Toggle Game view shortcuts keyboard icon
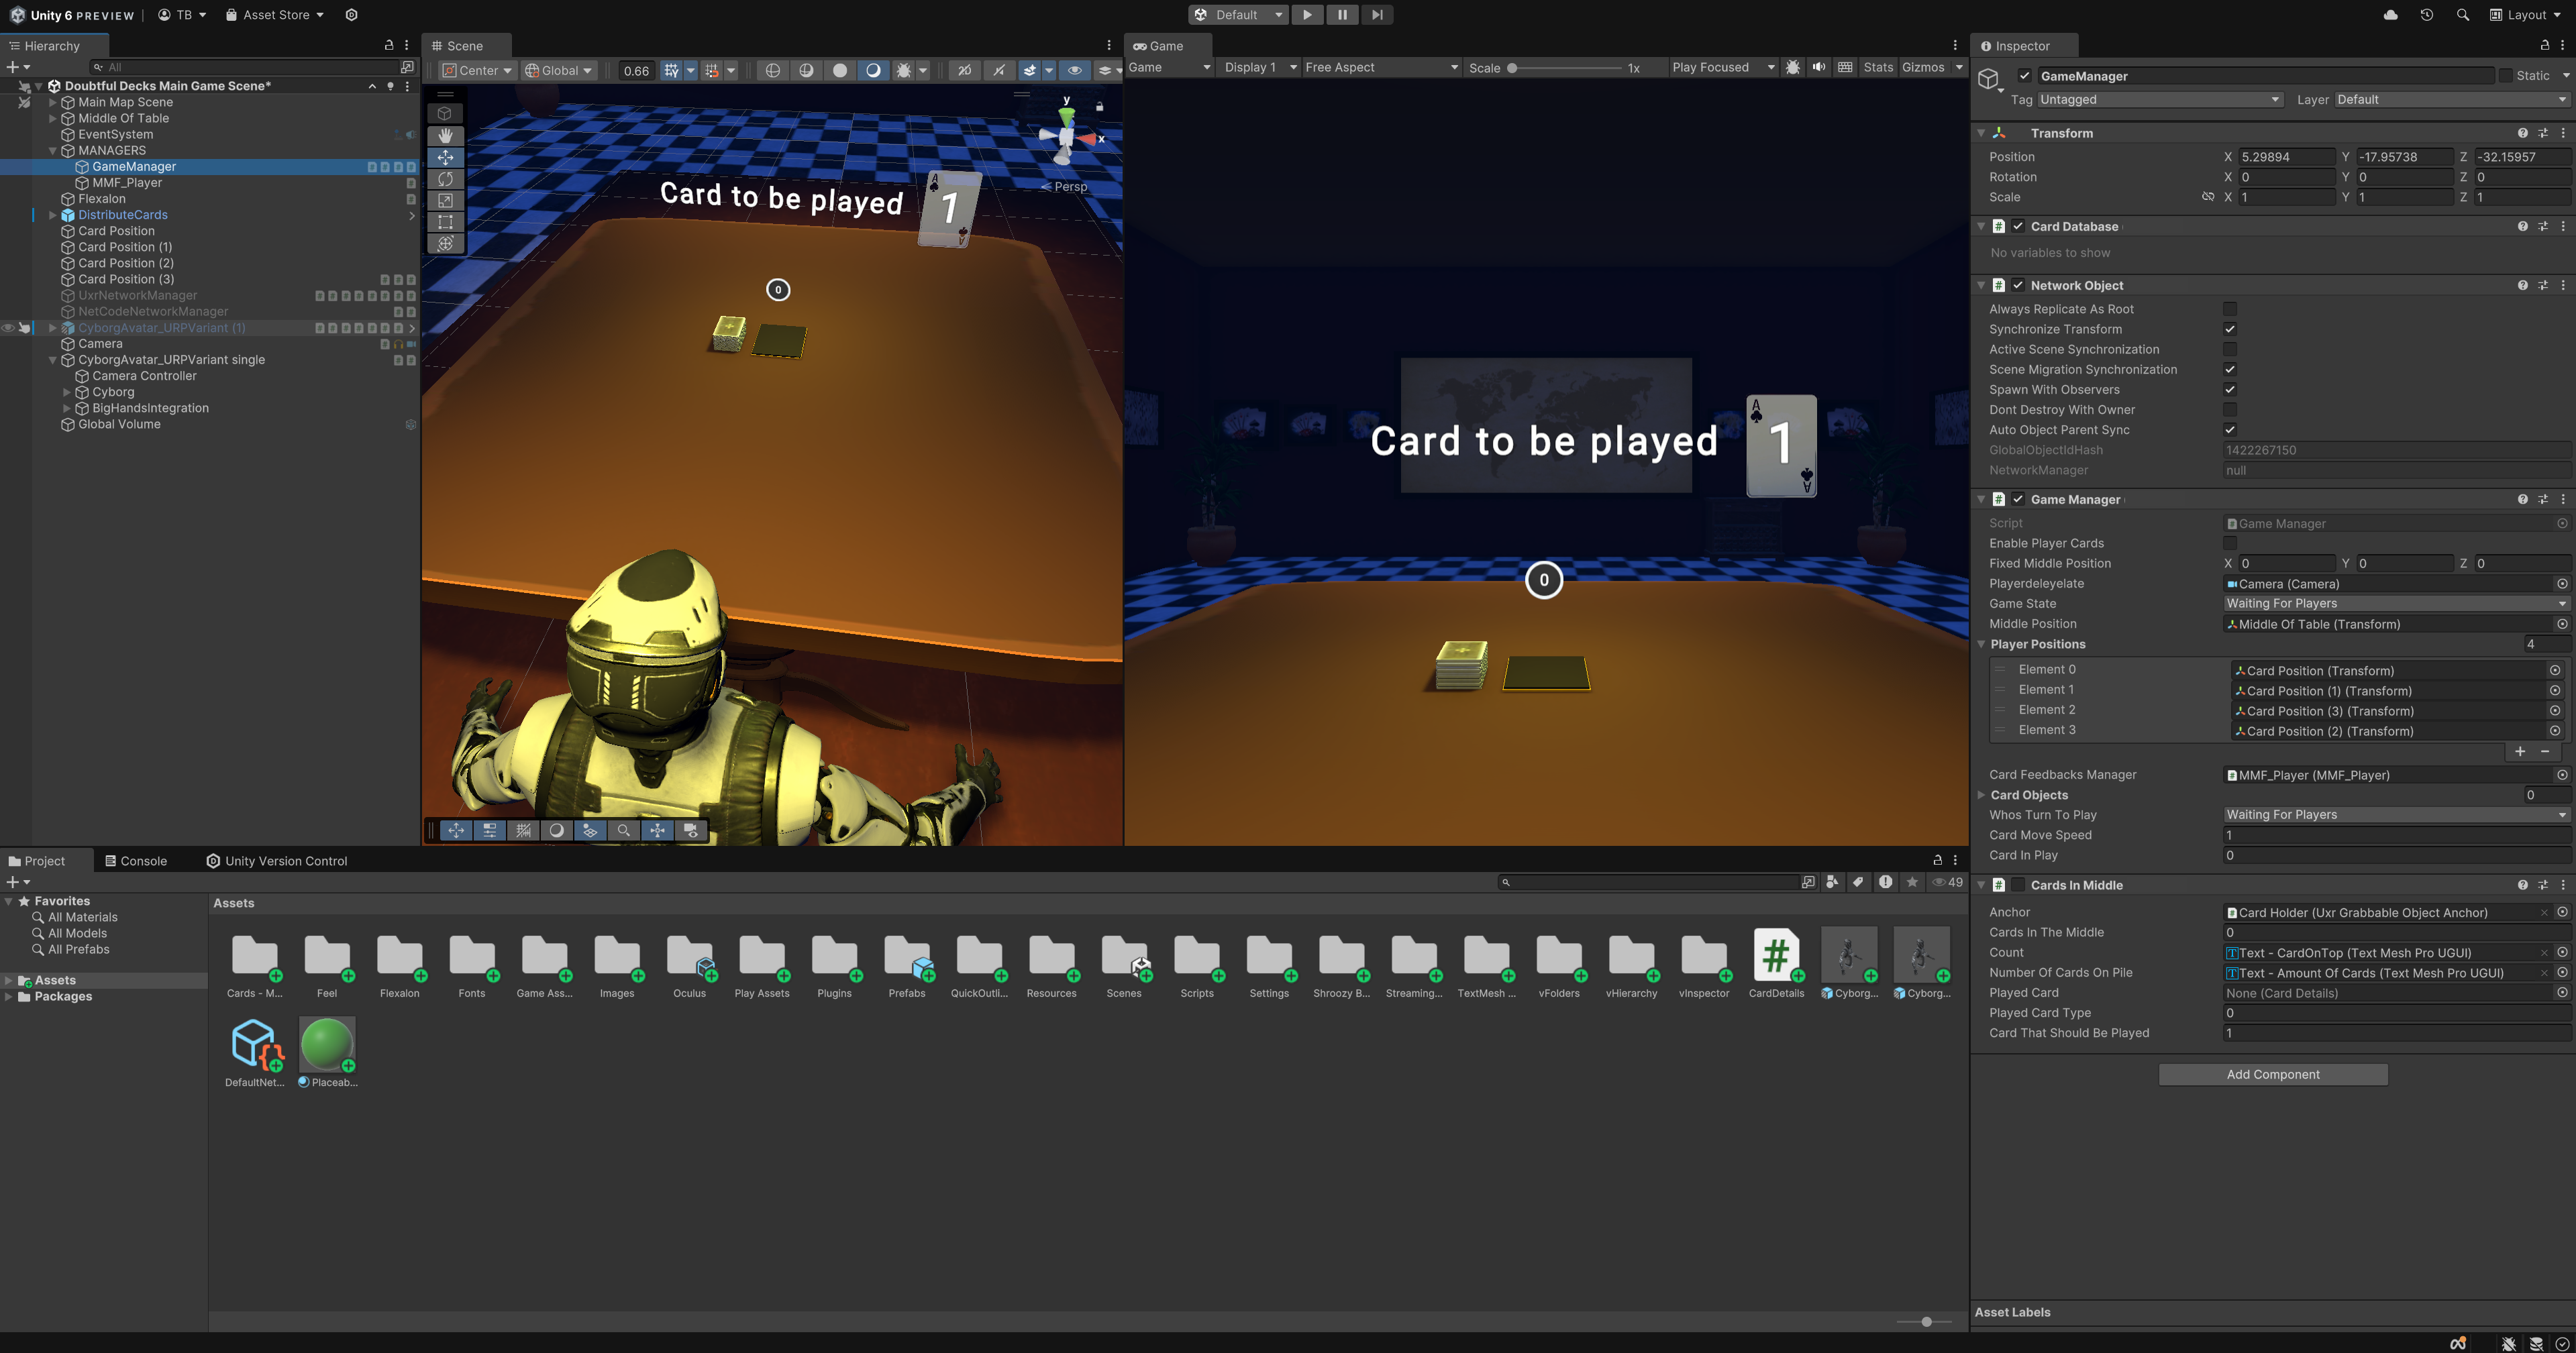 coord(1845,67)
